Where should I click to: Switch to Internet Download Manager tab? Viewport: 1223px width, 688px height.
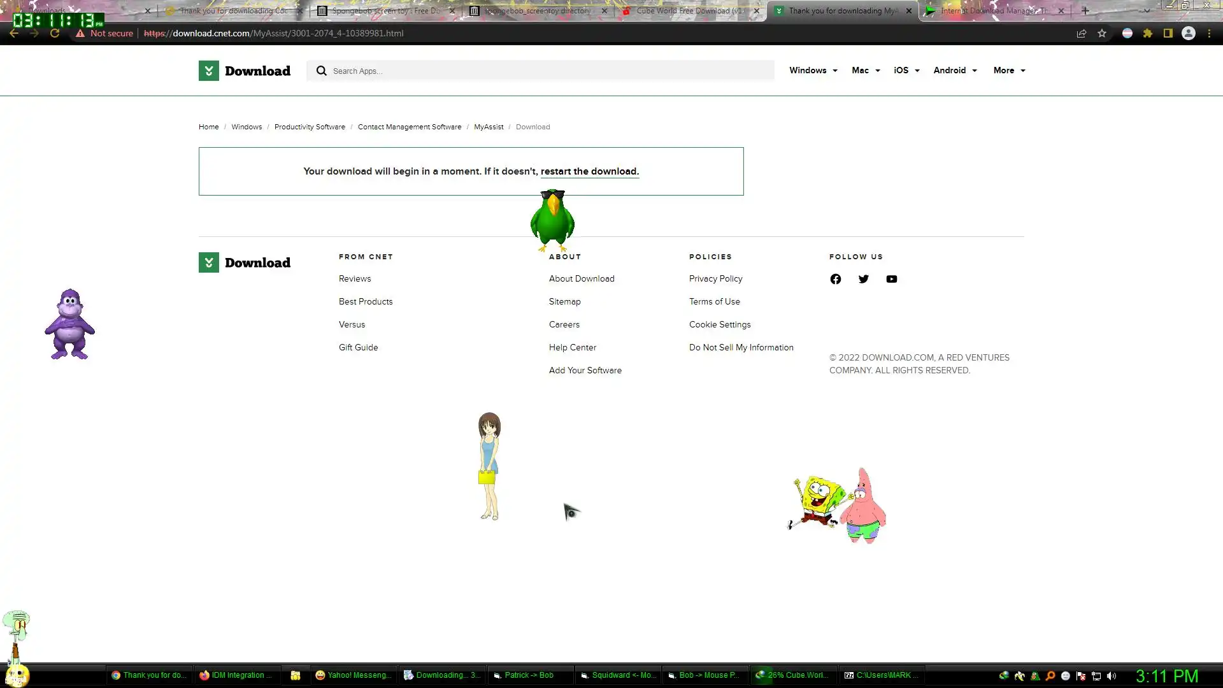pyautogui.click(x=991, y=11)
